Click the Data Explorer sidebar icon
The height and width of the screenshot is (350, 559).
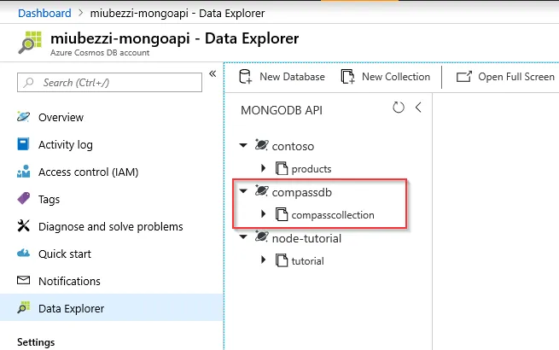pos(24,307)
